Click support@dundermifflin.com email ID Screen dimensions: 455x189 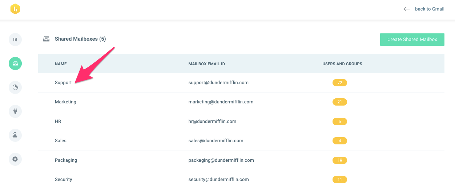[218, 83]
